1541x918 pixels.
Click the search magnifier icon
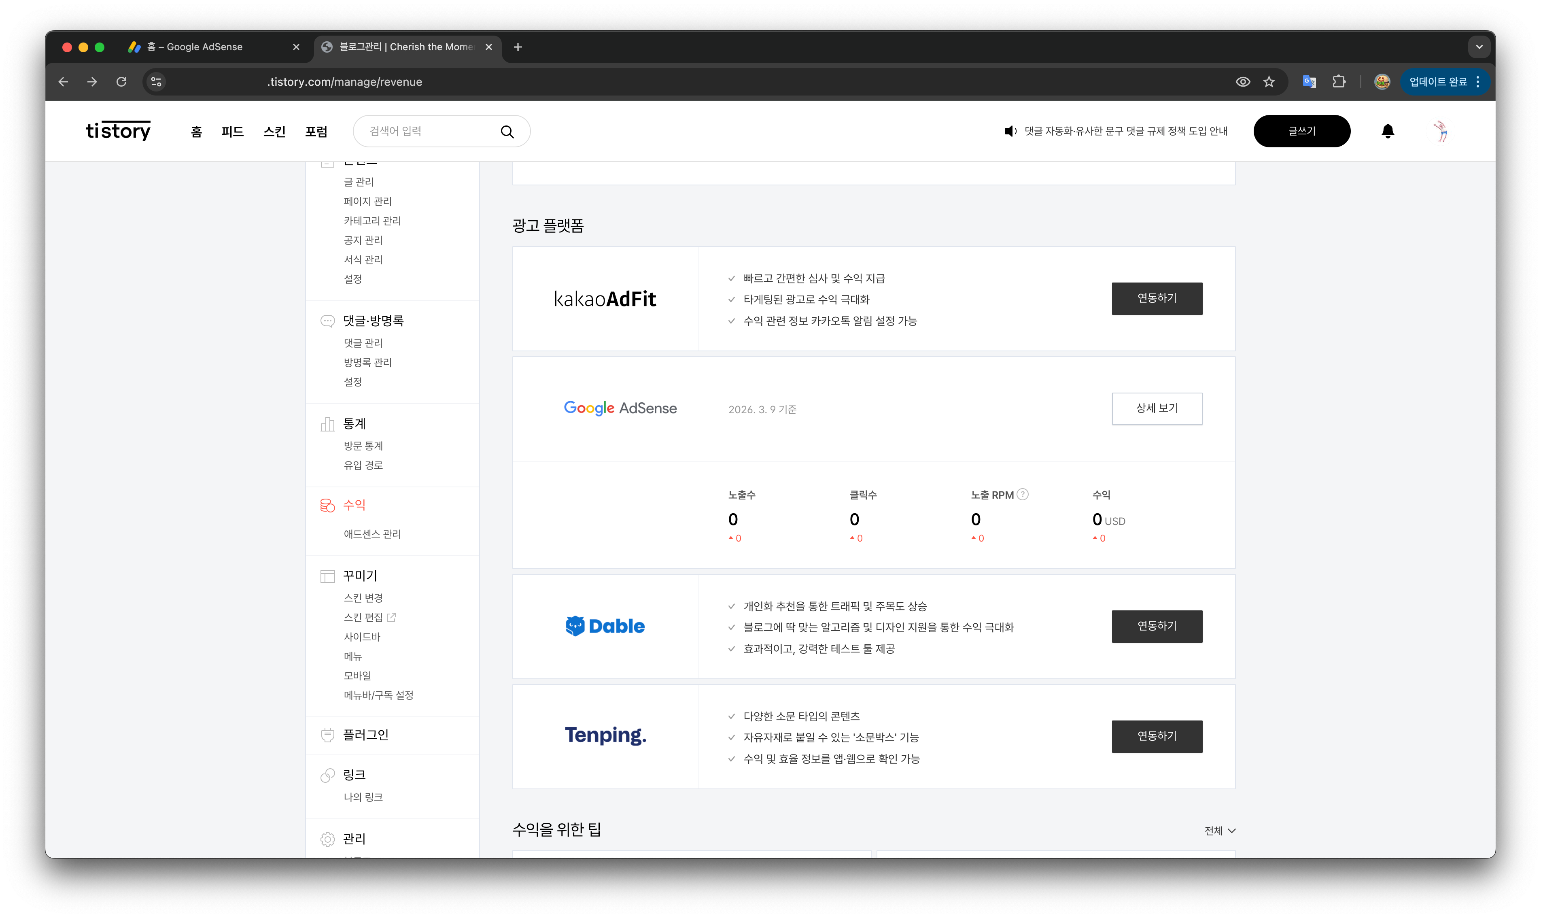[507, 132]
